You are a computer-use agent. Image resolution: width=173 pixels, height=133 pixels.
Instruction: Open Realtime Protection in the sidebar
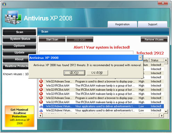click(16, 66)
